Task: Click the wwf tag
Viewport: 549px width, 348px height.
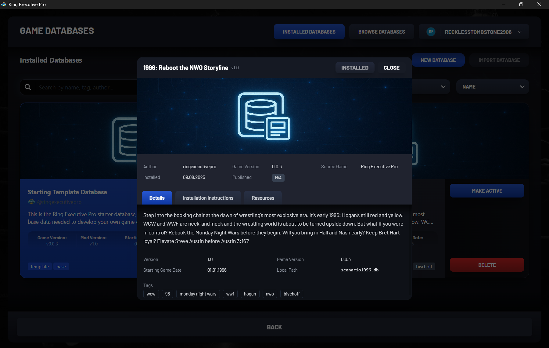Action: click(230, 294)
